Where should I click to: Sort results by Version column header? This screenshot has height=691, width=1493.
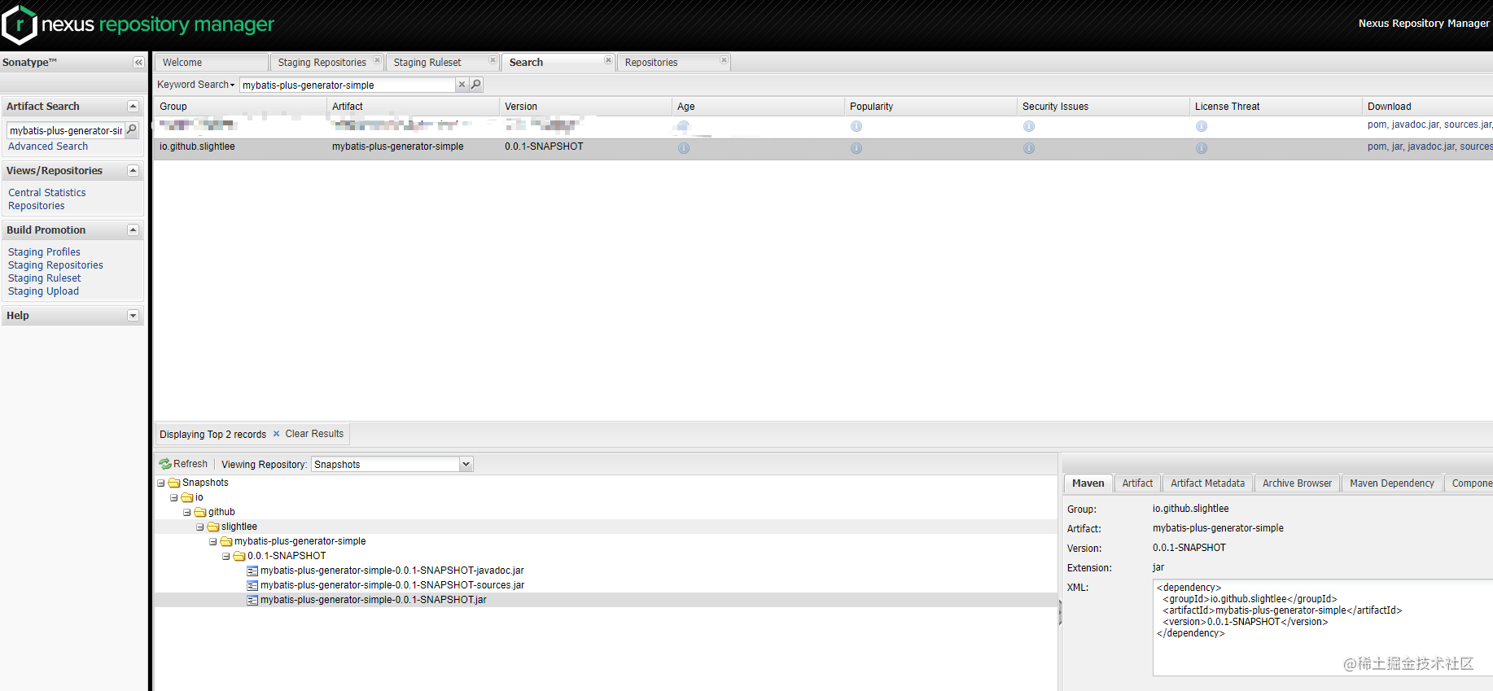pos(585,107)
